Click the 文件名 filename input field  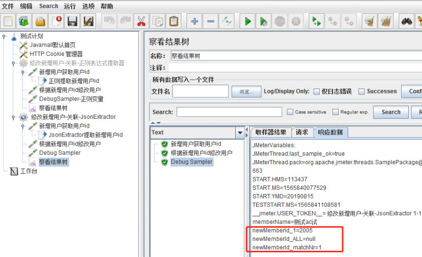click(200, 91)
